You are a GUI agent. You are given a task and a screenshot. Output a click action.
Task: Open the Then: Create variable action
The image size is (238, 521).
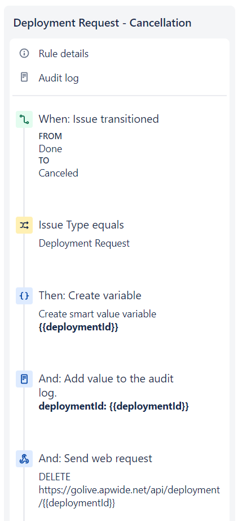point(90,295)
